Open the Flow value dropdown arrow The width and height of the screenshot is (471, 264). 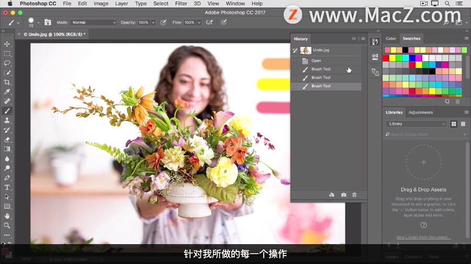click(x=199, y=22)
